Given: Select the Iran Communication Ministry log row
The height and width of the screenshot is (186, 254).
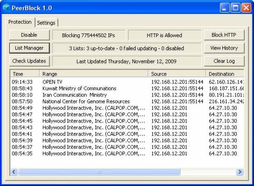Looking at the screenshot, I should pos(127,95).
